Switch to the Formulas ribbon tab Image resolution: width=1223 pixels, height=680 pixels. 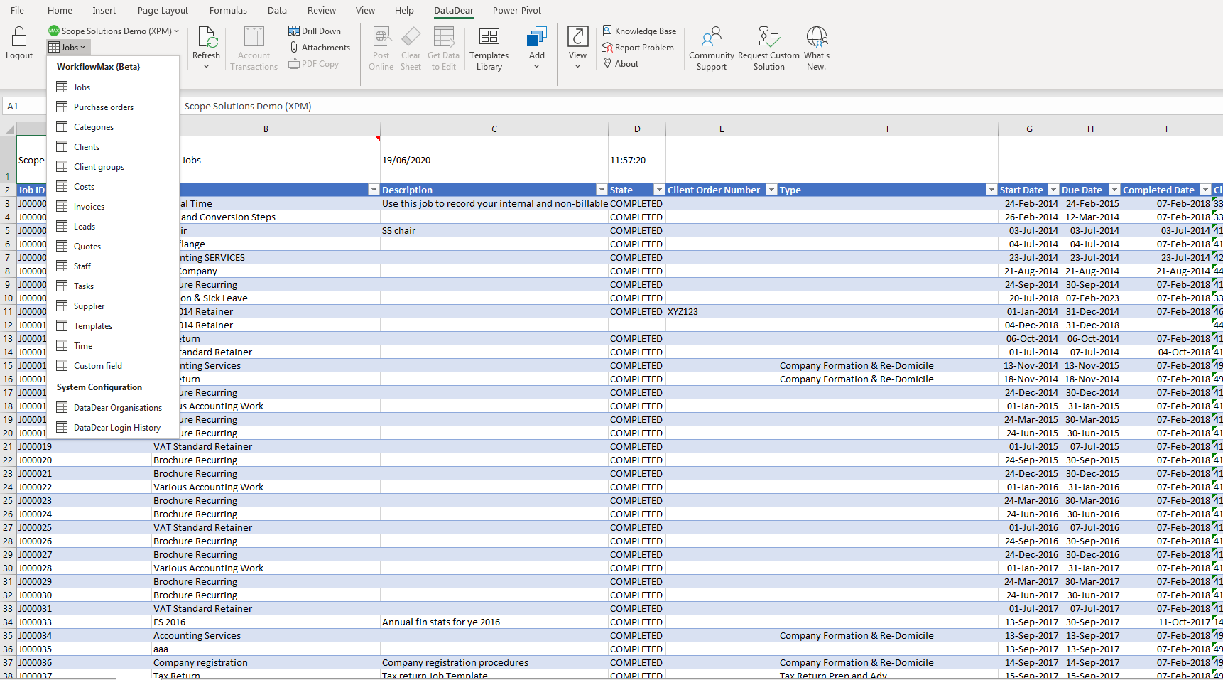[228, 10]
